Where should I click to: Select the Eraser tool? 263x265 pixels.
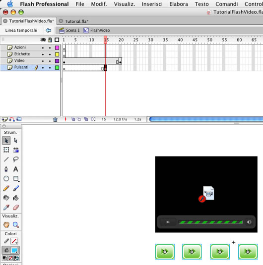16,207
